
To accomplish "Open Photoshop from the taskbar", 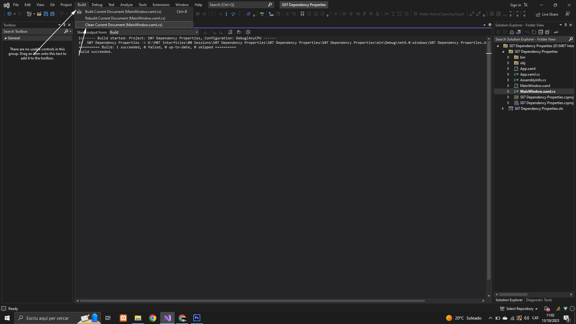I will [197, 318].
